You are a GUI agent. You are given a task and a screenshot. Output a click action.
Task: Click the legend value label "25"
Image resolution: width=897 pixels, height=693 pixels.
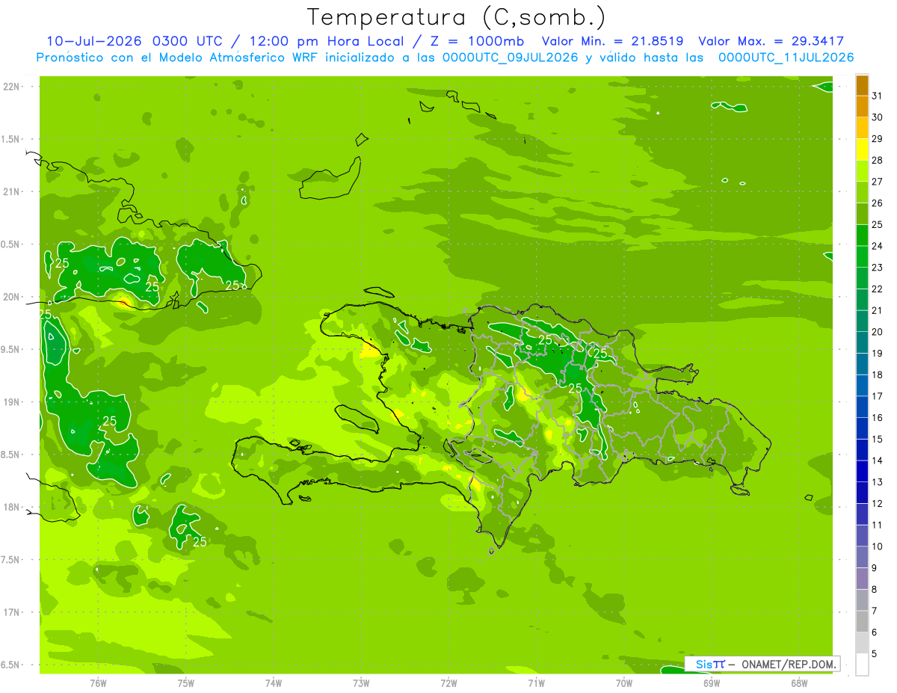[877, 224]
